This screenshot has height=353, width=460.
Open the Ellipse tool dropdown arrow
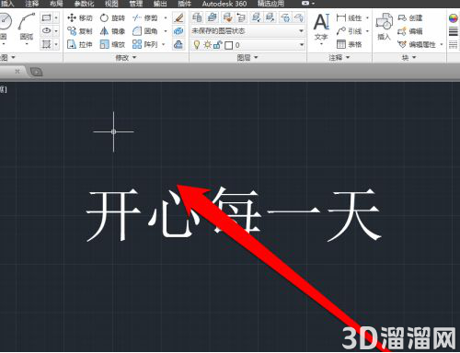tap(56, 31)
